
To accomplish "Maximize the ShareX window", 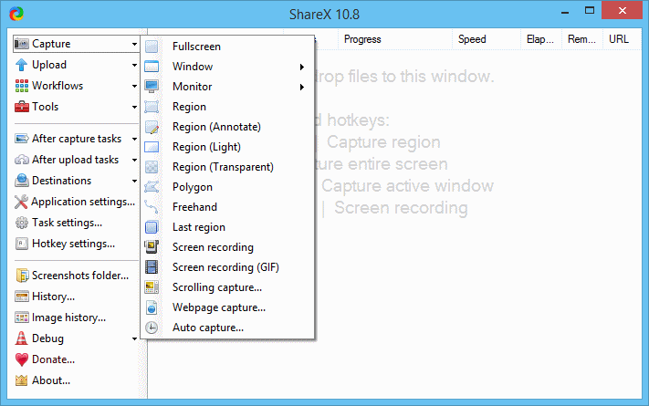I will (590, 10).
